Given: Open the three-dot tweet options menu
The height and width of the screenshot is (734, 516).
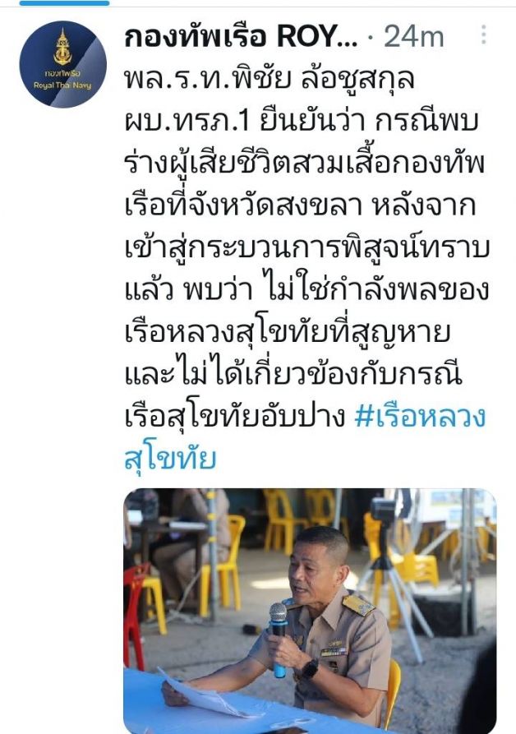Looking at the screenshot, I should pyautogui.click(x=484, y=35).
